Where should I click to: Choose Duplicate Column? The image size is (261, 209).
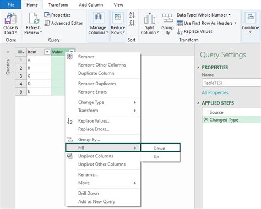pyautogui.click(x=96, y=73)
